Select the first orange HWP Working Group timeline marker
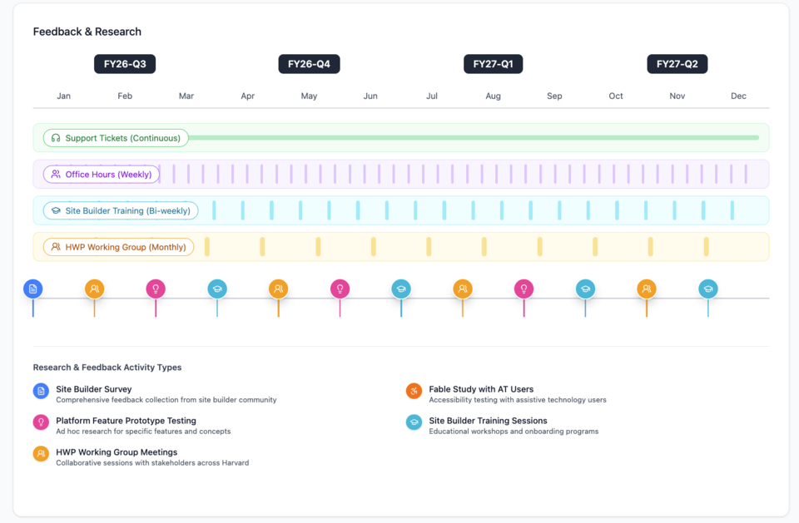The height and width of the screenshot is (523, 799). point(94,289)
